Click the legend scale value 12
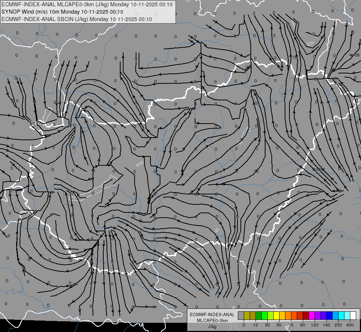Viewport: 361px width, 332px height. [256, 325]
